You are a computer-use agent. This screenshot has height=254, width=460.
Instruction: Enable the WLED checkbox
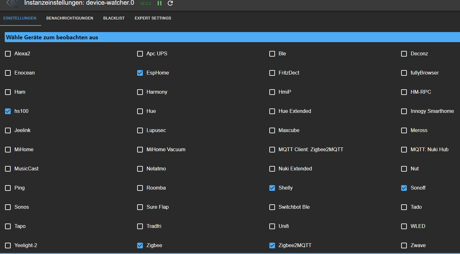pyautogui.click(x=404, y=226)
